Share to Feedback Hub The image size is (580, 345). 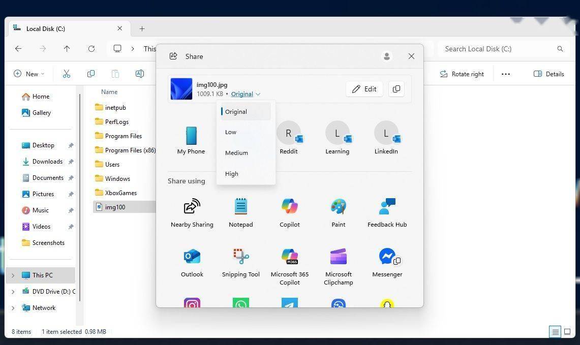(387, 213)
